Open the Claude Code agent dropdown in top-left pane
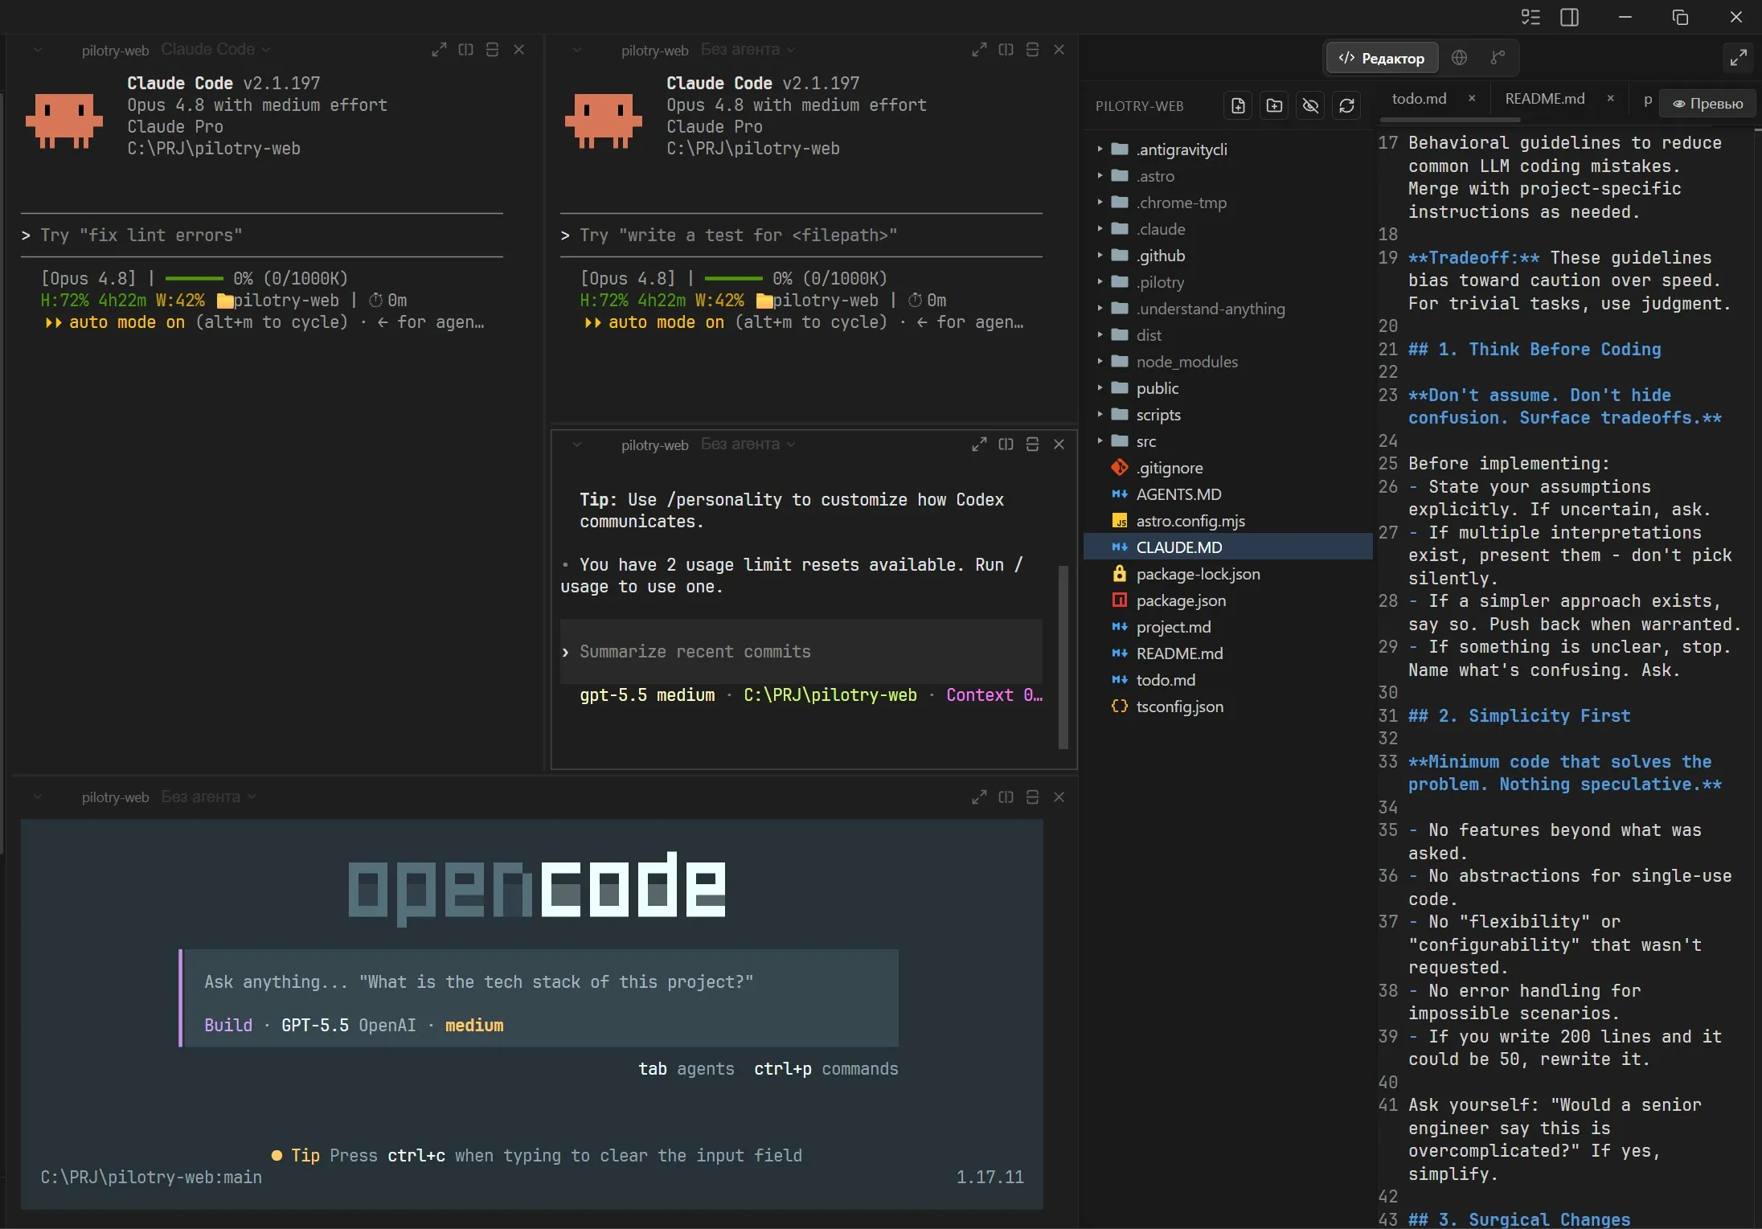 [x=215, y=50]
